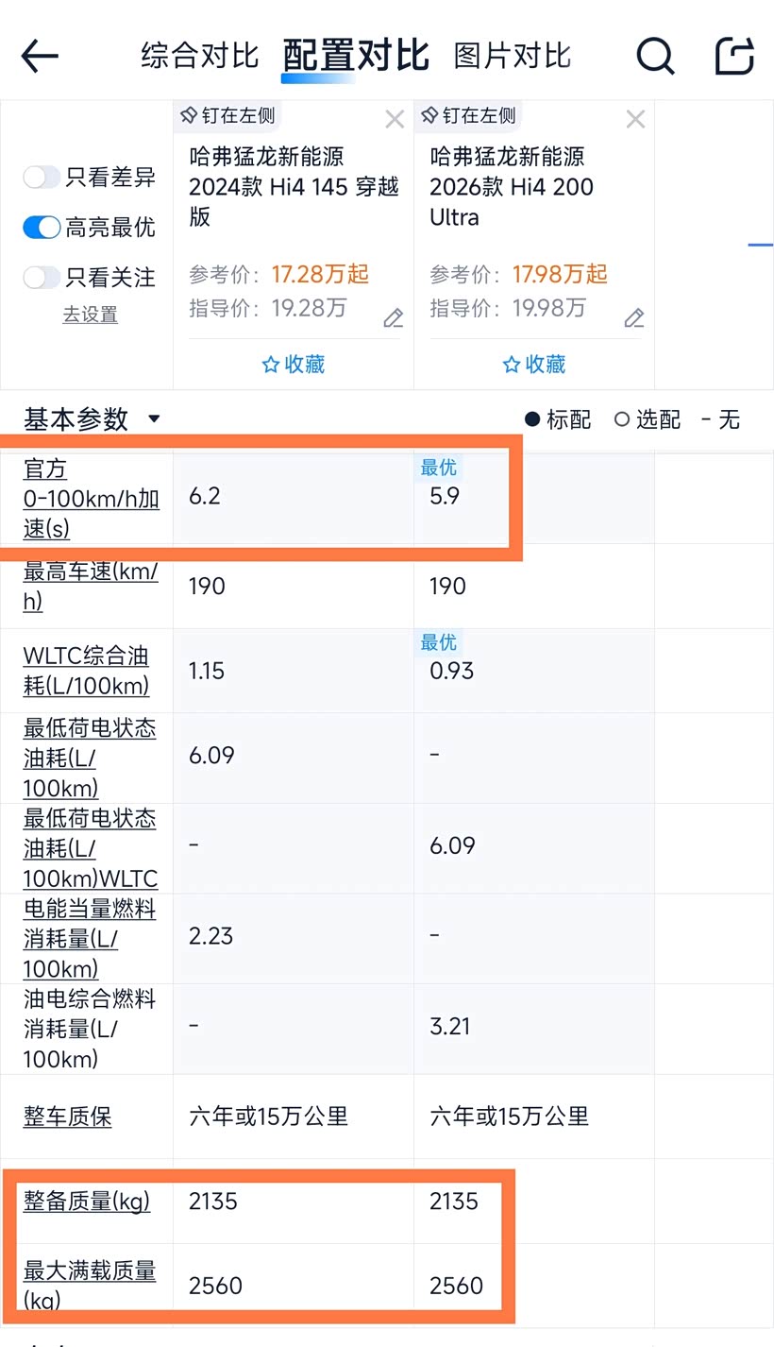Tap the share icon top right
This screenshot has width=774, height=1347.
pos(735,56)
